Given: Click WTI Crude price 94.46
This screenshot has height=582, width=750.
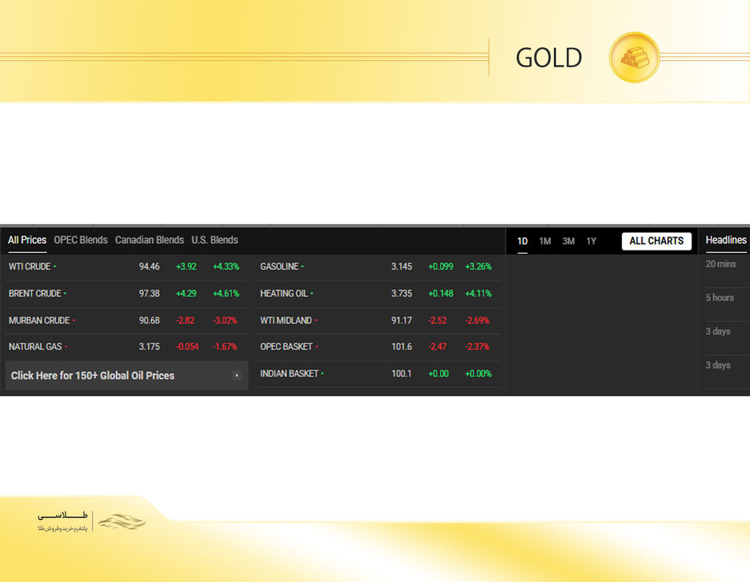Looking at the screenshot, I should [x=149, y=267].
